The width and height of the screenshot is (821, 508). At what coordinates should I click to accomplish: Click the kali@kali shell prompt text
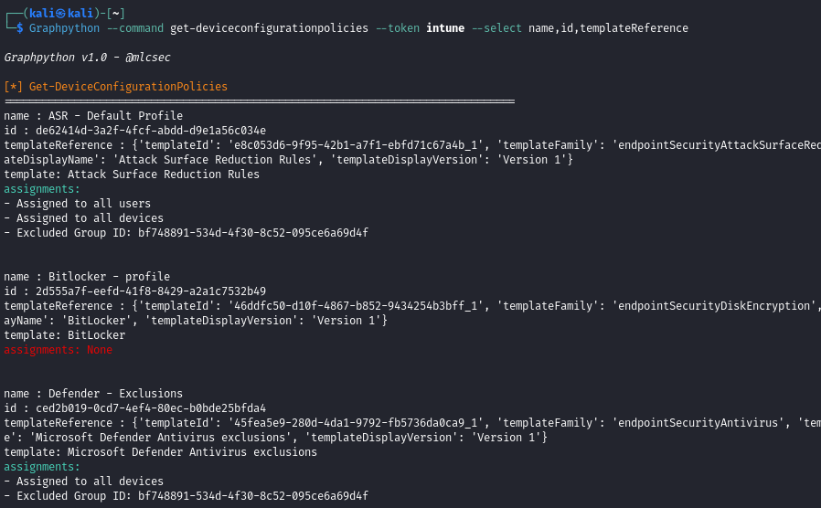coord(61,13)
